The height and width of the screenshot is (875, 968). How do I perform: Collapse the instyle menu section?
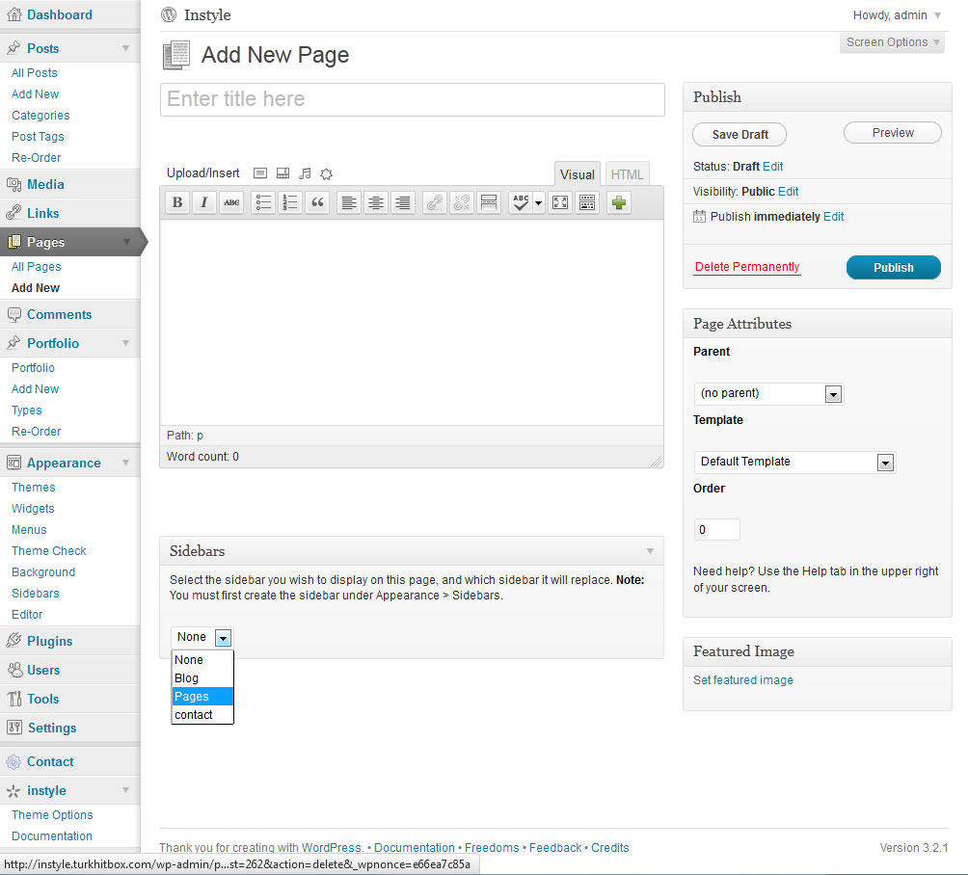click(x=126, y=790)
